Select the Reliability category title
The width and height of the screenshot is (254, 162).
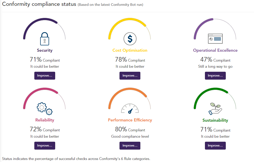(44, 120)
